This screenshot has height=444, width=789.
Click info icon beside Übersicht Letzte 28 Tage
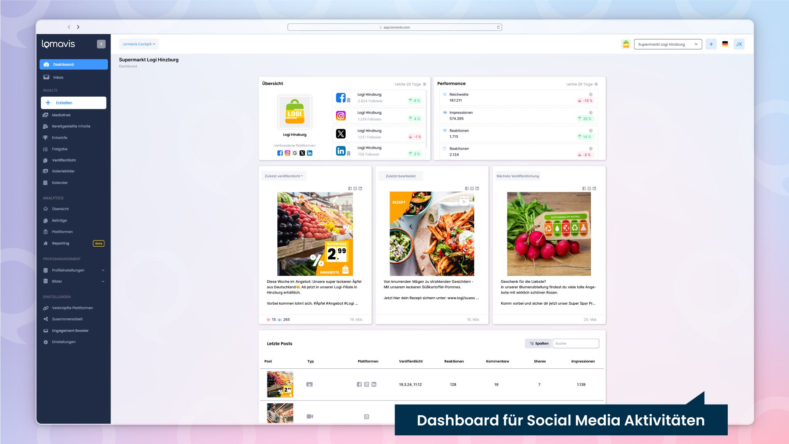coord(424,84)
